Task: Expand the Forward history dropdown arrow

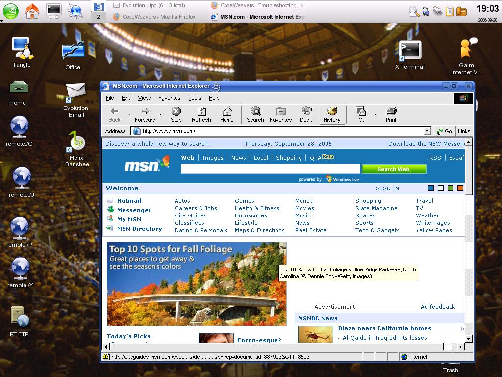Action: point(160,114)
